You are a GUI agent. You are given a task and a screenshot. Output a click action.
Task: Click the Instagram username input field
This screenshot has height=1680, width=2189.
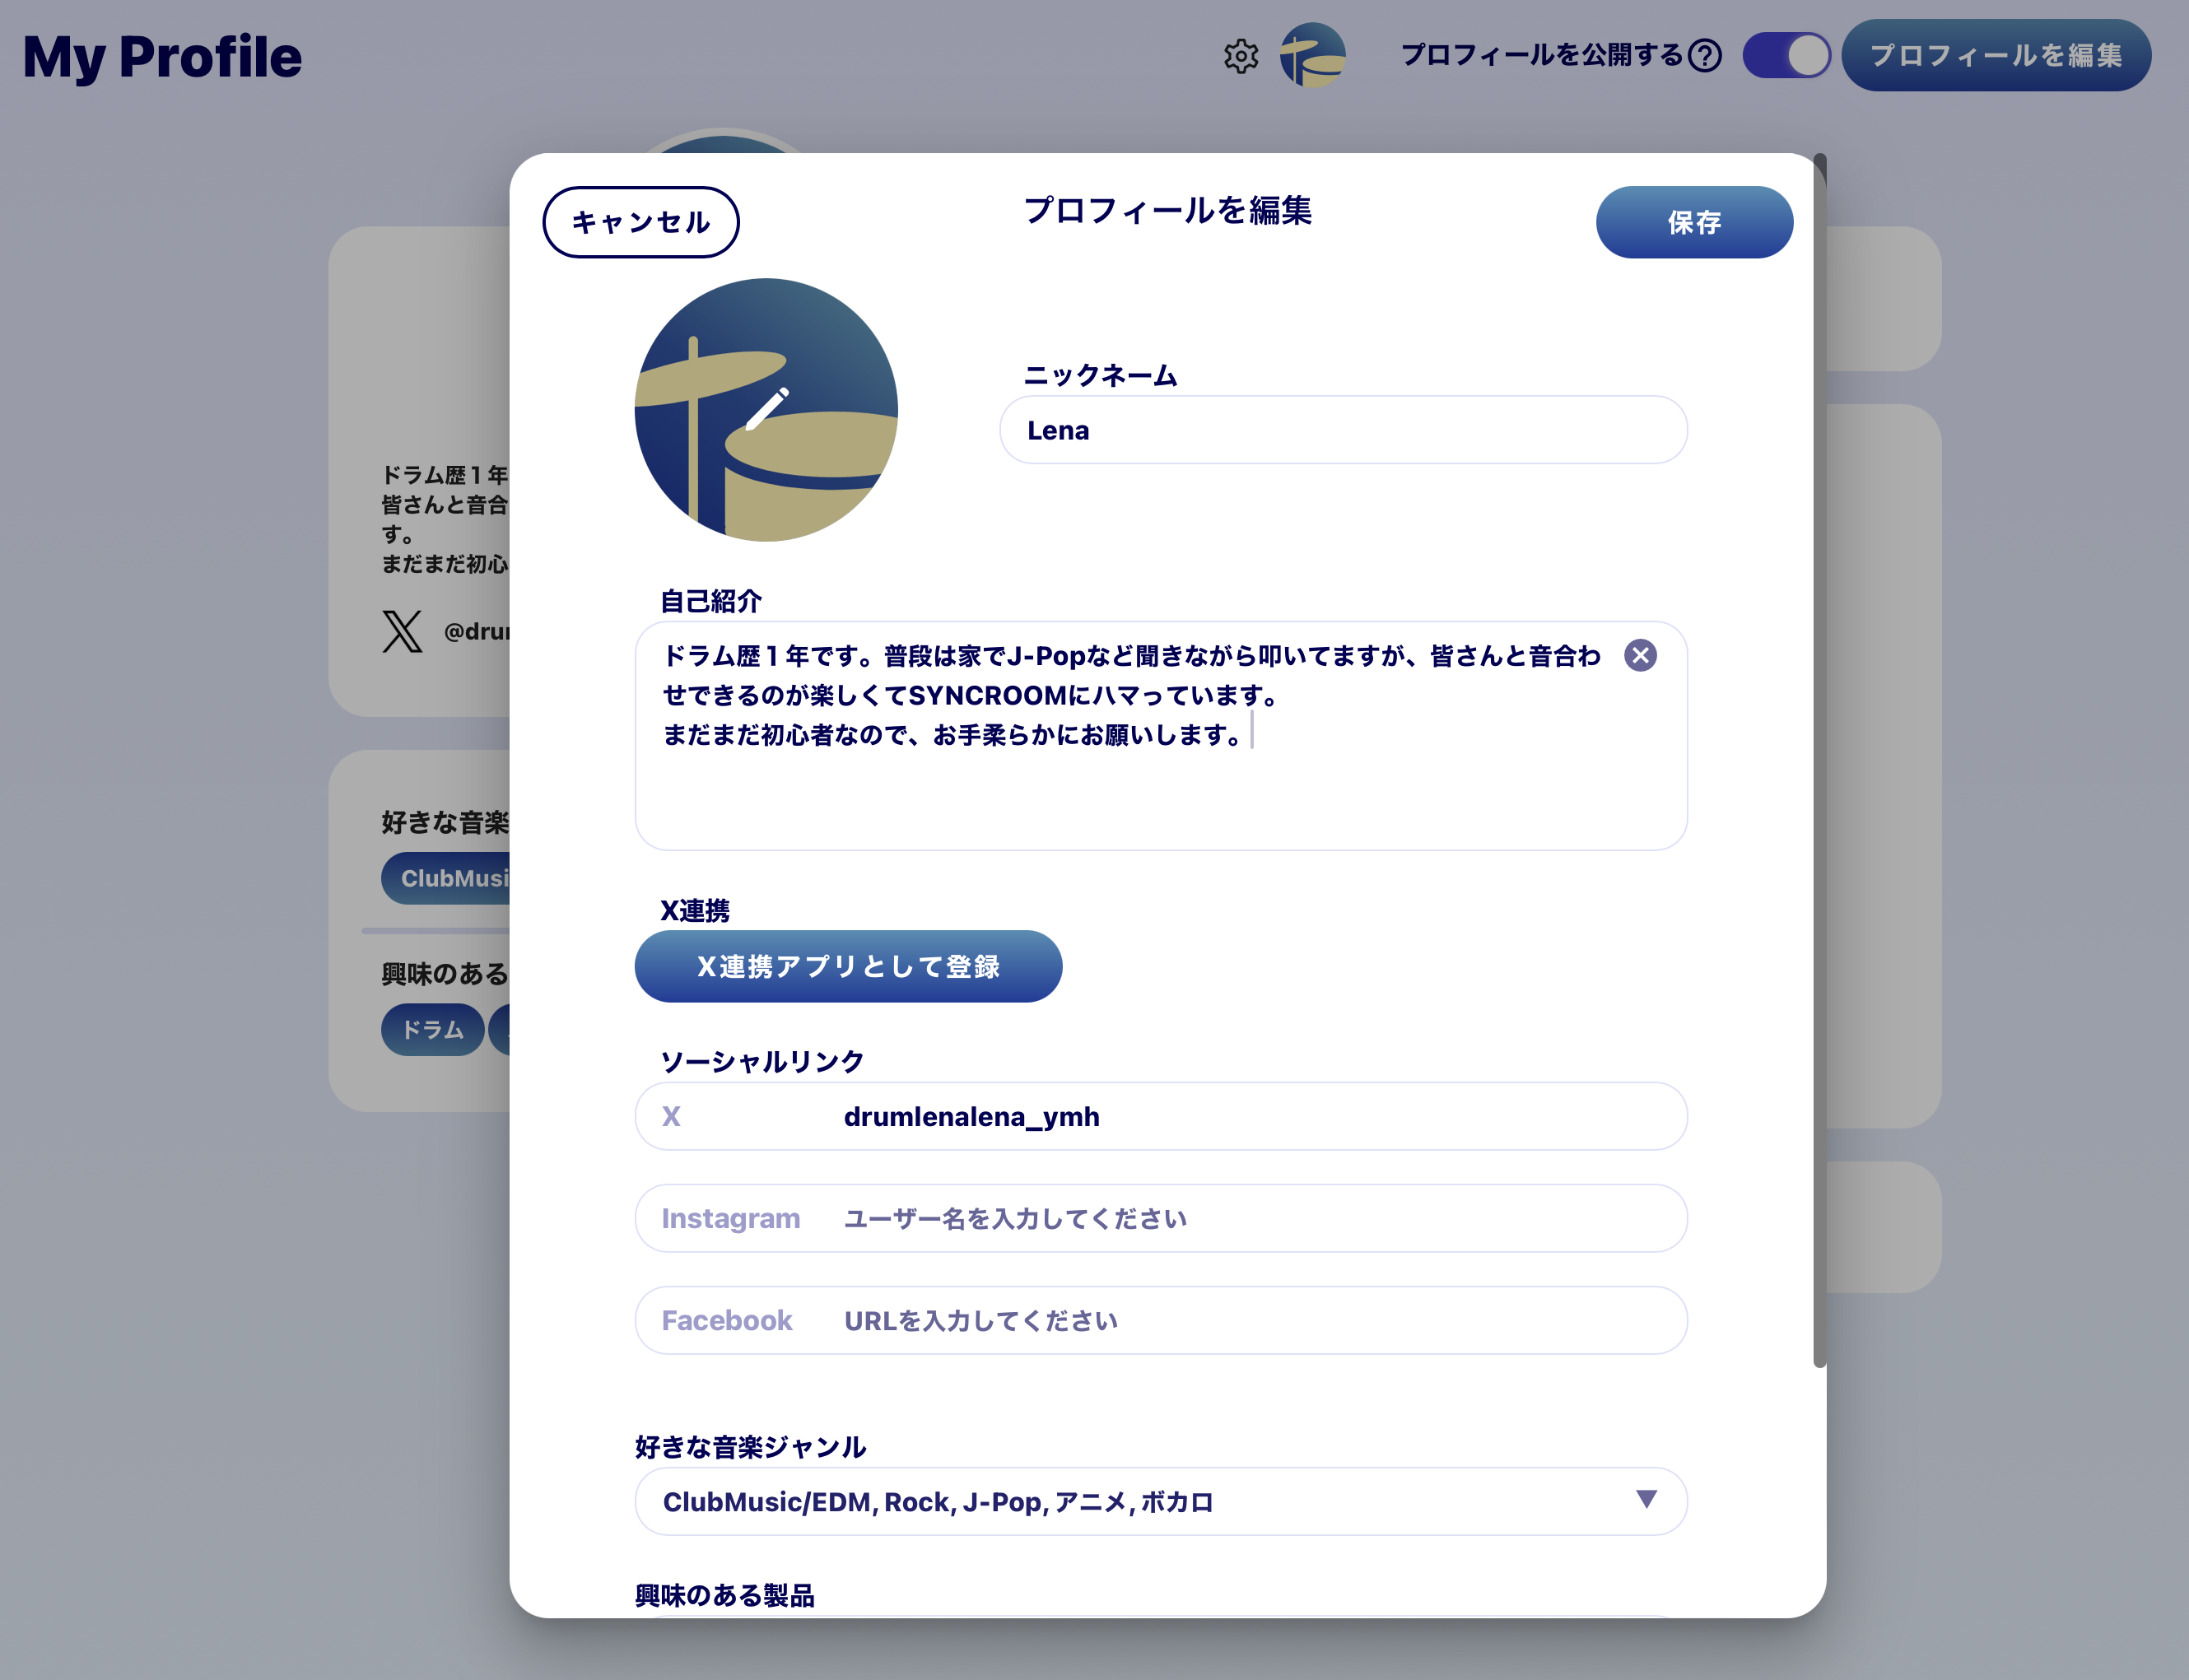click(x=1160, y=1218)
